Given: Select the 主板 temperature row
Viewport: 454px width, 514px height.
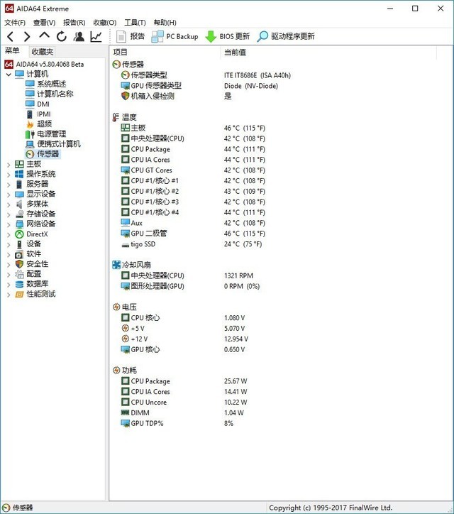Looking at the screenshot, I should pyautogui.click(x=193, y=128).
